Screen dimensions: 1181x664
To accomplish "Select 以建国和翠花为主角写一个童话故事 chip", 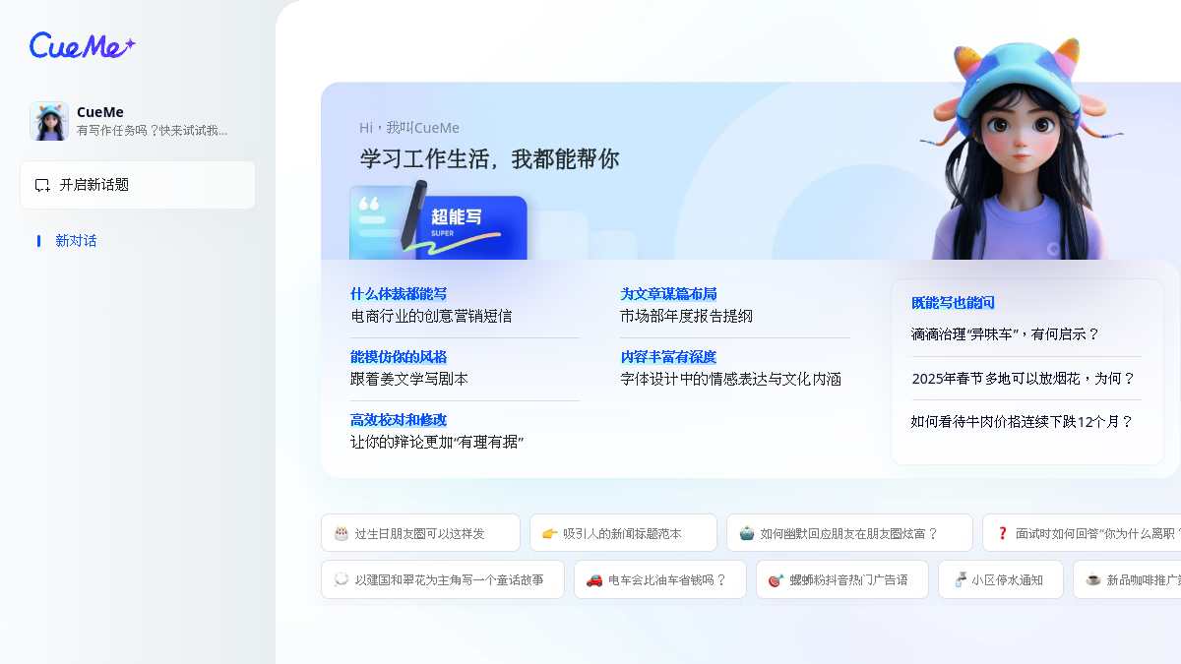I will coord(443,579).
